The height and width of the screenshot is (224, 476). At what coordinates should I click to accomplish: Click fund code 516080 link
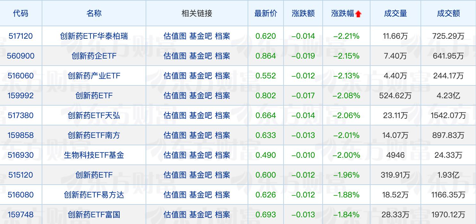click(21, 195)
